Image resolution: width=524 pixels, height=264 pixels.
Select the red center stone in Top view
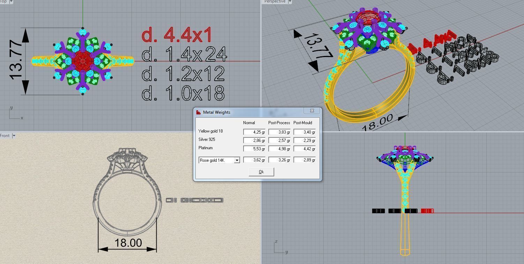(x=83, y=61)
